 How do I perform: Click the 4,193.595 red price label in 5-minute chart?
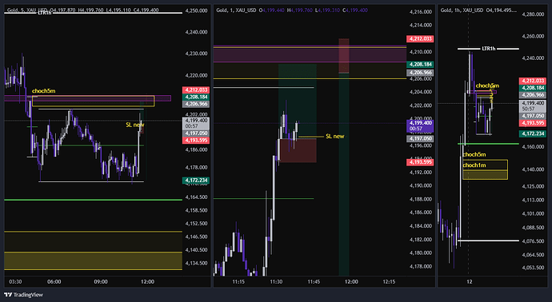(196, 141)
